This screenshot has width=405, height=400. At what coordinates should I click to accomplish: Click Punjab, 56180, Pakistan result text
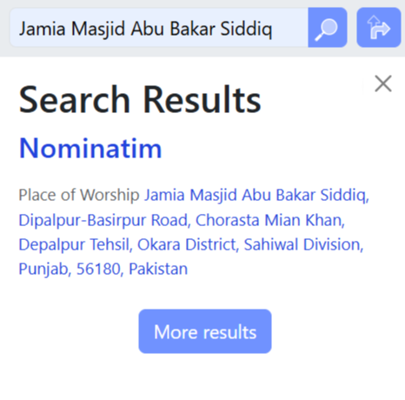pyautogui.click(x=103, y=269)
